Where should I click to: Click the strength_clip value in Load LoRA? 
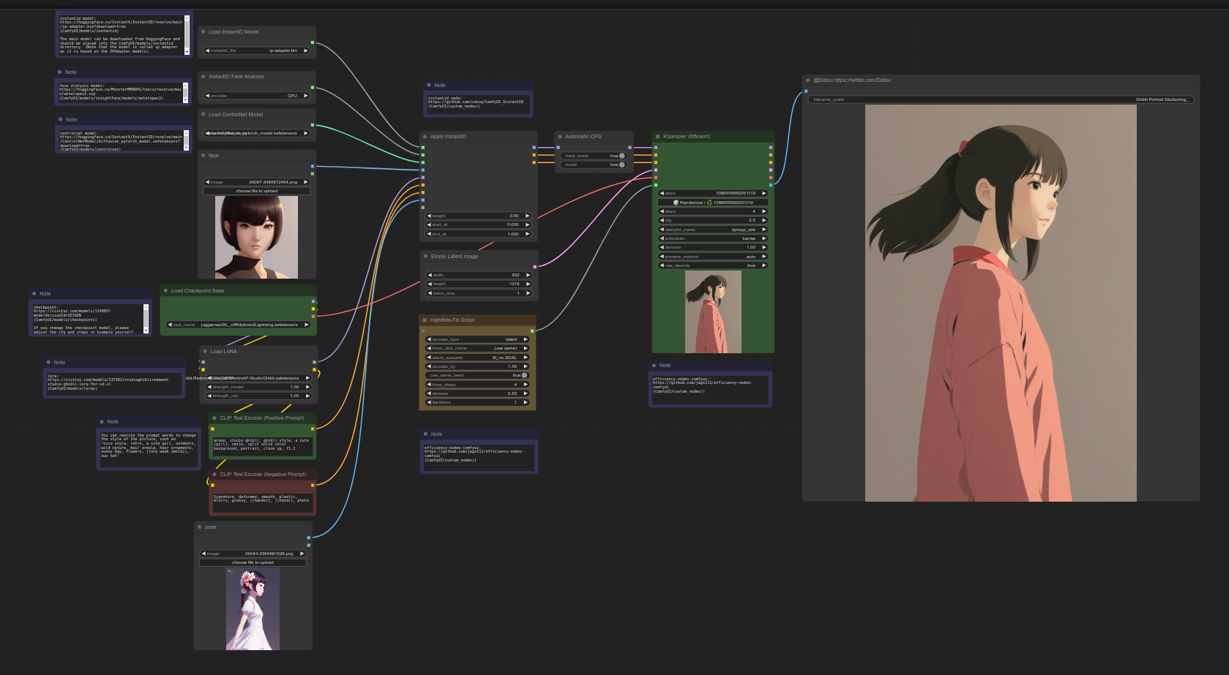click(x=258, y=396)
